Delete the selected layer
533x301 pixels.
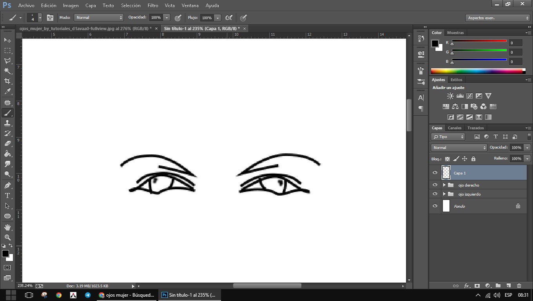pos(519,286)
